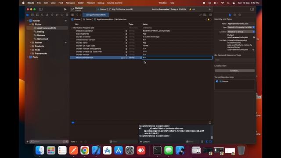Collapse the Information Property List row
This screenshot has width=281, height=158.
coord(71,28)
